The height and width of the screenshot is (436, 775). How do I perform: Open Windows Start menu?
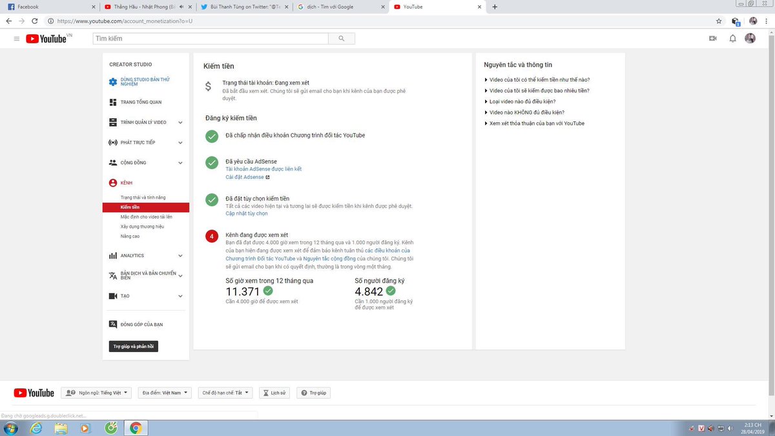[x=11, y=428]
